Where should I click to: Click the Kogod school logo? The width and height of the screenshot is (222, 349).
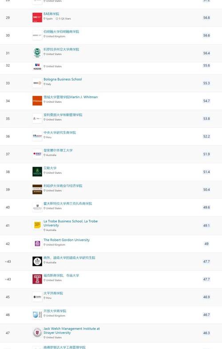[x=37, y=67]
